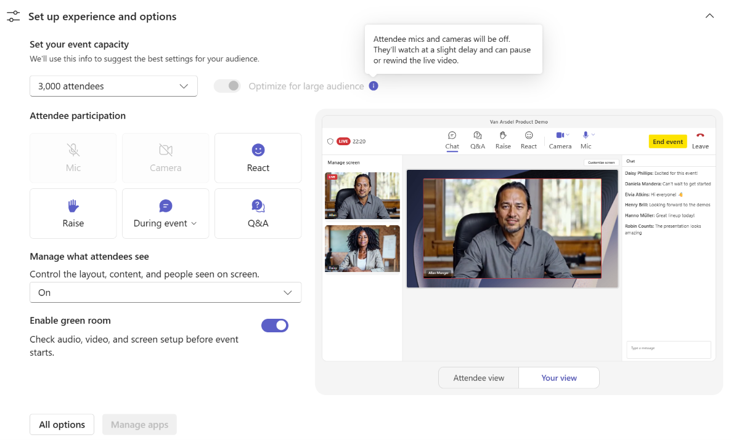Click the Manage apps button
Screen dimensions: 731x440
click(x=139, y=425)
